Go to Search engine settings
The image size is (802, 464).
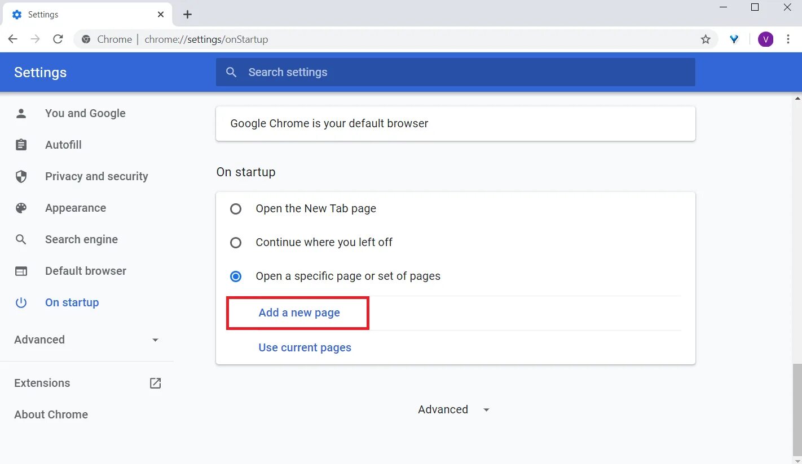click(81, 239)
